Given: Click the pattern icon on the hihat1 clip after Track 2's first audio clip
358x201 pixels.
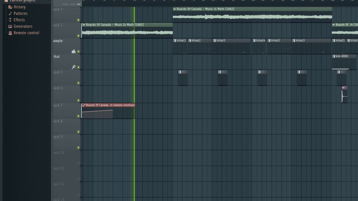Looking at the screenshot, I should pyautogui.click(x=175, y=40).
